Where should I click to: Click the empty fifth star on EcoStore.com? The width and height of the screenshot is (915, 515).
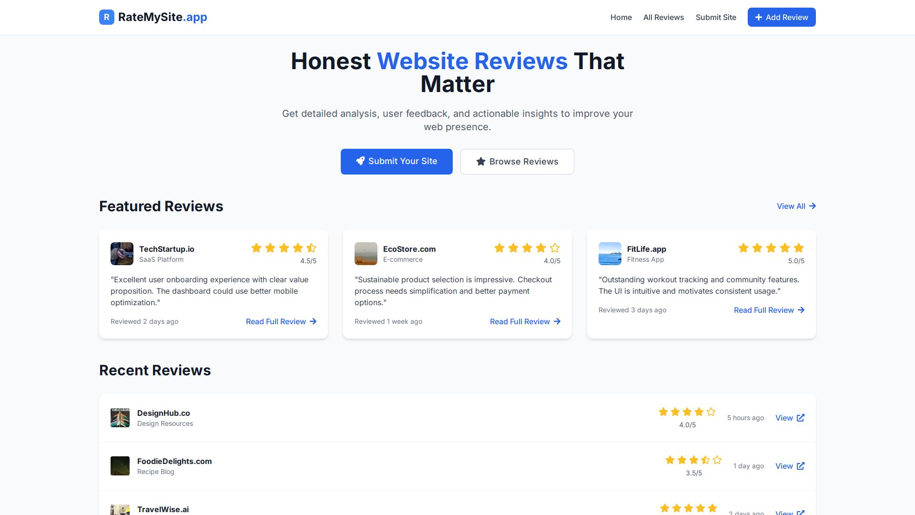point(555,248)
